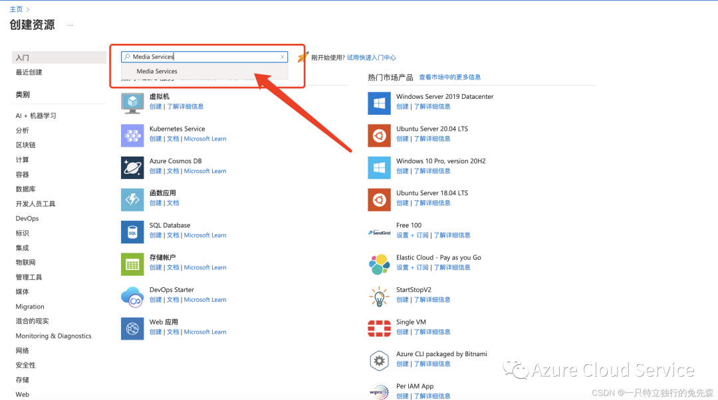
Task: Click the SQL Database icon
Action: coord(132,232)
